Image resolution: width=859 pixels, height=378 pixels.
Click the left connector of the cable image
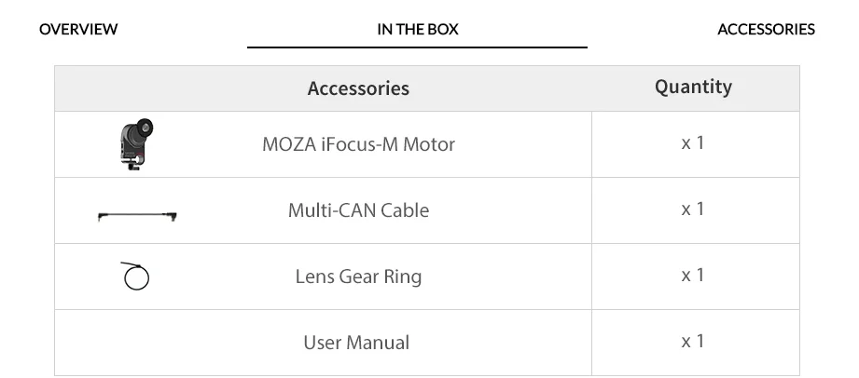point(100,217)
